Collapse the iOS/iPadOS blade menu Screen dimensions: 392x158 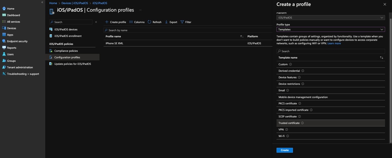click(x=96, y=22)
